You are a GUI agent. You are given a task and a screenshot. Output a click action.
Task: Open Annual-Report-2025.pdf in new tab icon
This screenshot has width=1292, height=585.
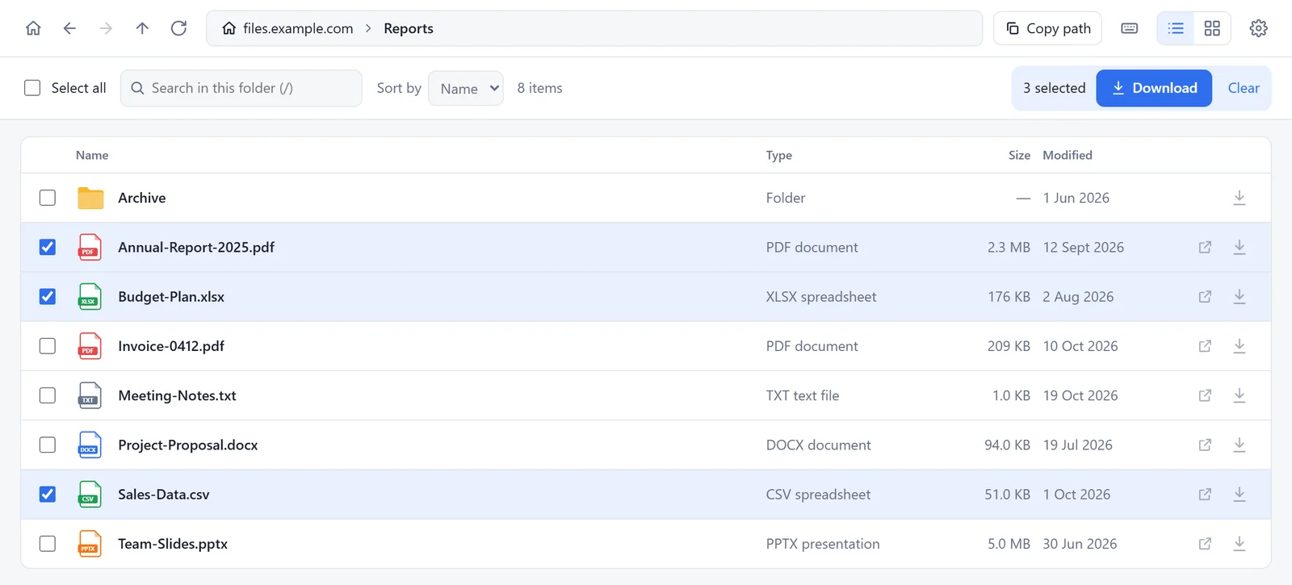click(x=1205, y=247)
